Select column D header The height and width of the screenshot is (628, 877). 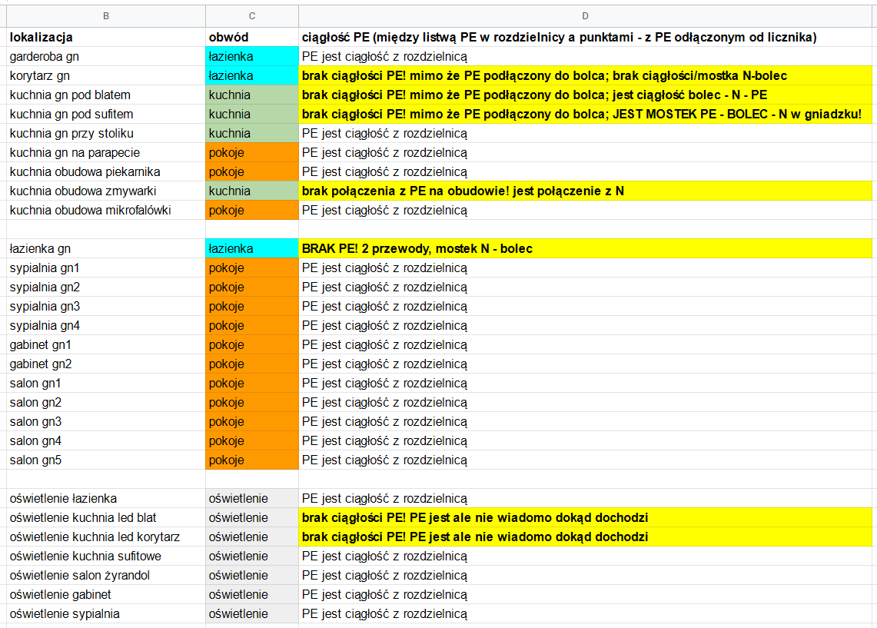pos(586,15)
